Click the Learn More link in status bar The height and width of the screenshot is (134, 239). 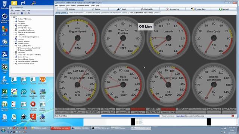point(180,116)
